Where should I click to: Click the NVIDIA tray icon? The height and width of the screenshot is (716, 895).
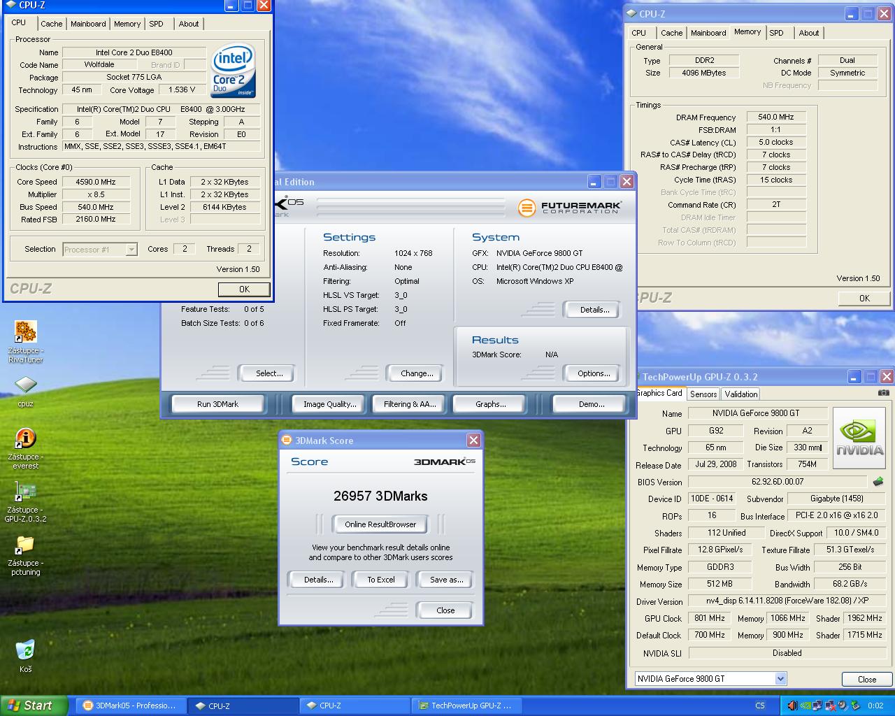(805, 706)
